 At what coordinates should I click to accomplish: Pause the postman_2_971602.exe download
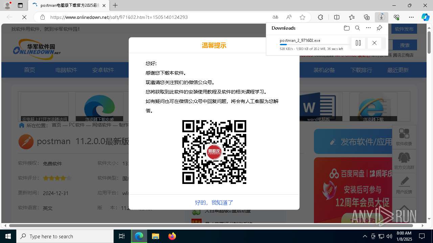[x=358, y=43]
